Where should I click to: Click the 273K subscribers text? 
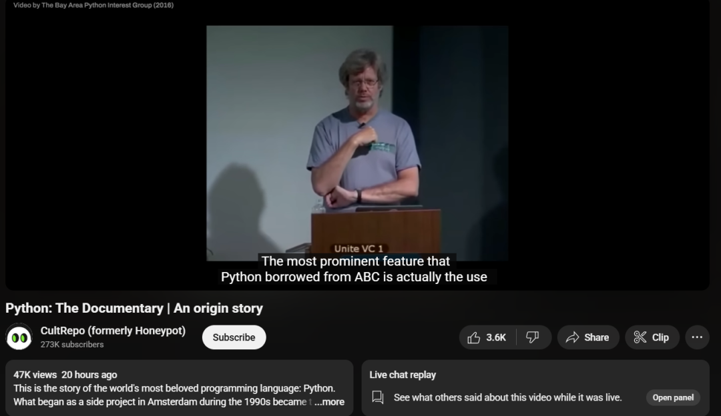point(72,345)
